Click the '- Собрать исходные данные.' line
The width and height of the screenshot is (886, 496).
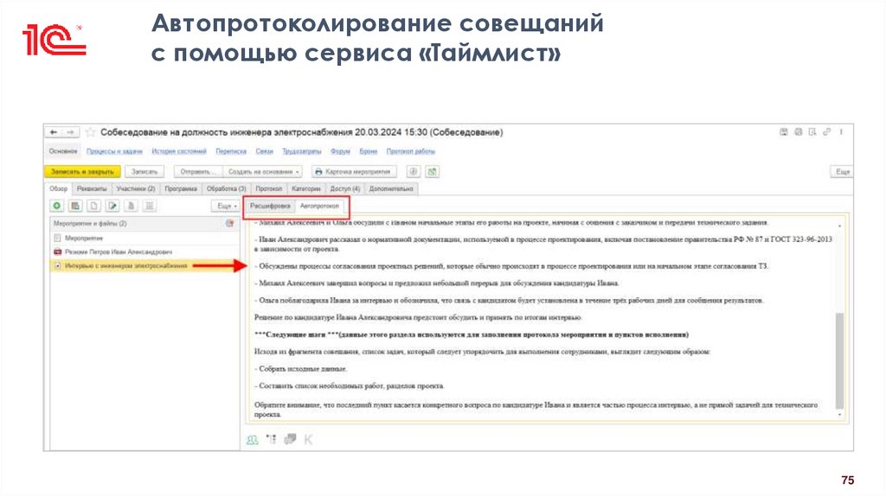300,368
